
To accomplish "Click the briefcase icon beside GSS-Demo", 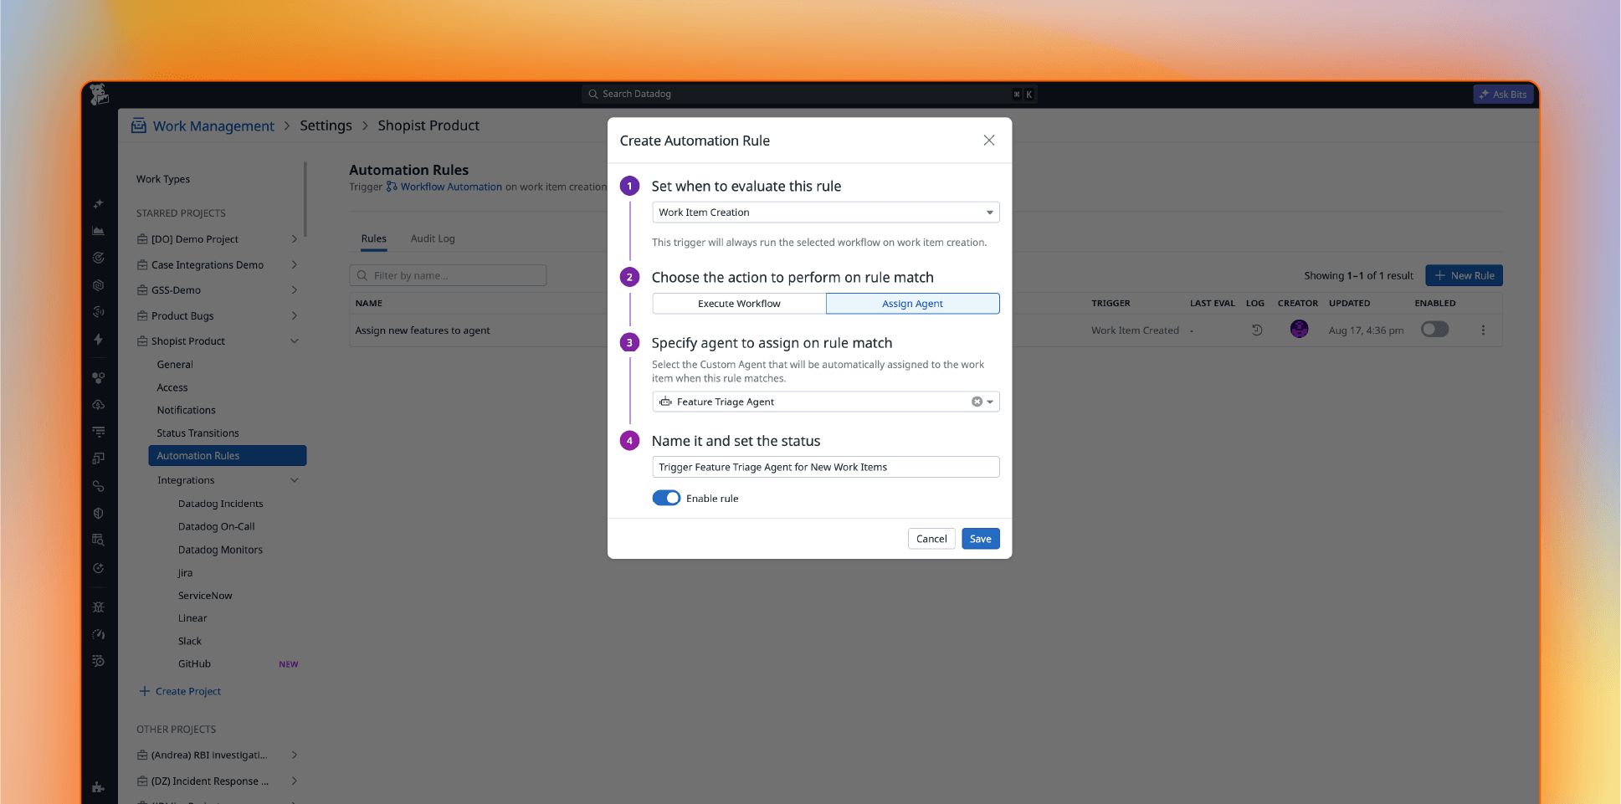I will (x=142, y=290).
